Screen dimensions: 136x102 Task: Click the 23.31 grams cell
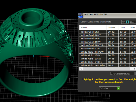point(112,52)
